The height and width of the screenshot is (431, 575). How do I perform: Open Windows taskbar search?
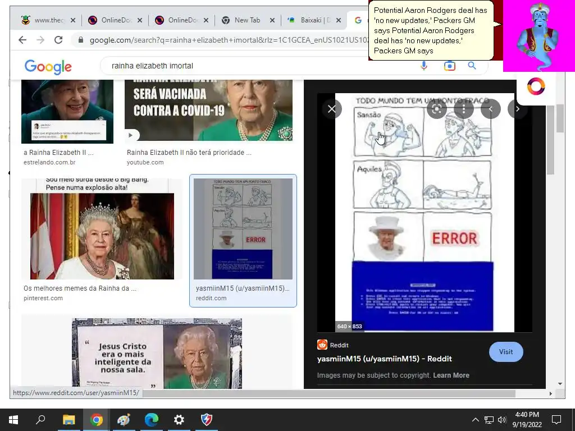(40, 420)
